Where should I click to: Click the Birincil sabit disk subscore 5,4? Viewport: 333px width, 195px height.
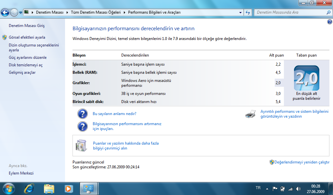pos(278,102)
